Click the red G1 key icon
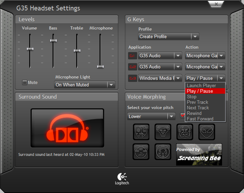This screenshot has height=193, width=244. pyautogui.click(x=132, y=56)
